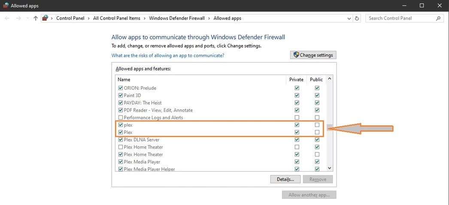
Task: Select the Allowed apps breadcrumb
Action: click(x=228, y=18)
